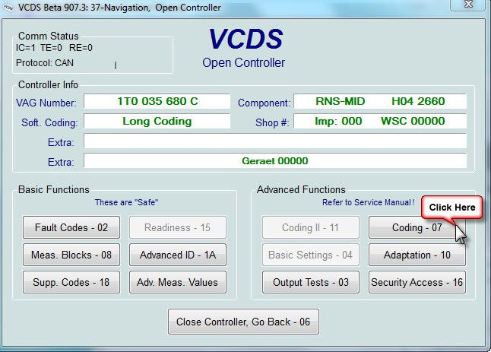Click the VCDS title bar app icon
The height and width of the screenshot is (352, 491).
(8, 8)
